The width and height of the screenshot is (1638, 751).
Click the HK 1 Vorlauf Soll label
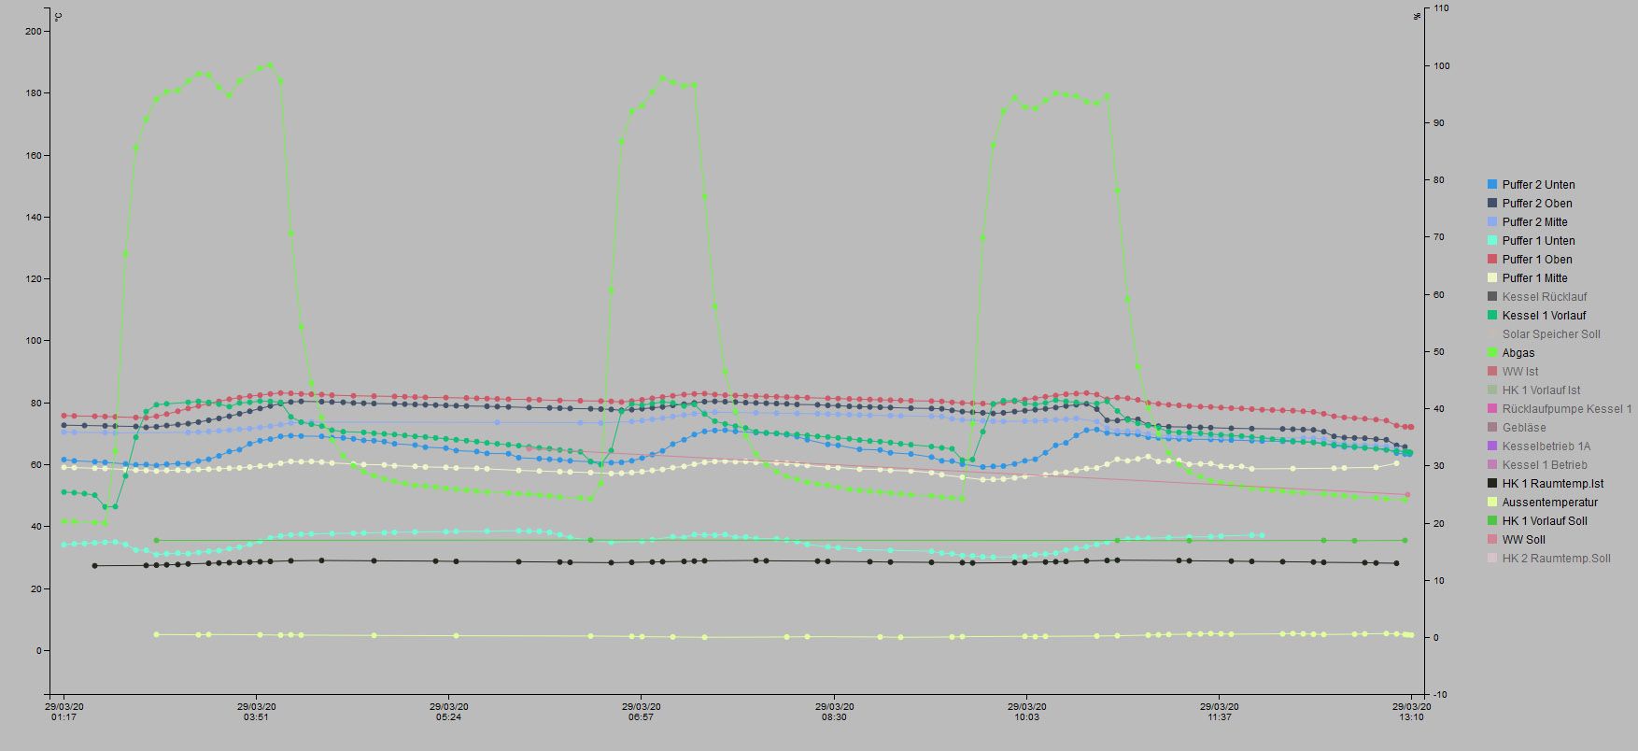(x=1544, y=521)
